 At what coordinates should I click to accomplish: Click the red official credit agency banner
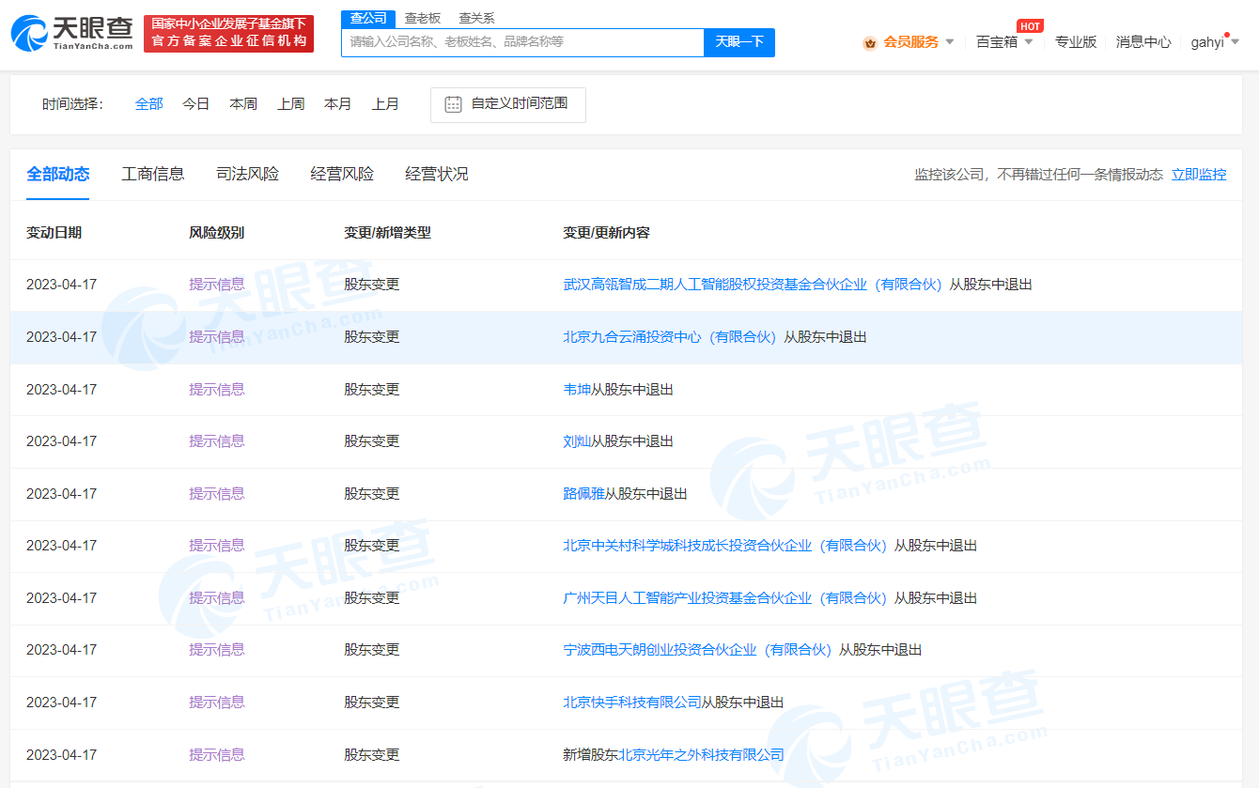[x=228, y=33]
